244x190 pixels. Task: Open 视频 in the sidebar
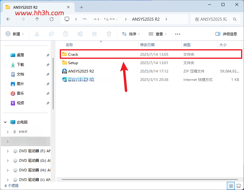point(20,103)
